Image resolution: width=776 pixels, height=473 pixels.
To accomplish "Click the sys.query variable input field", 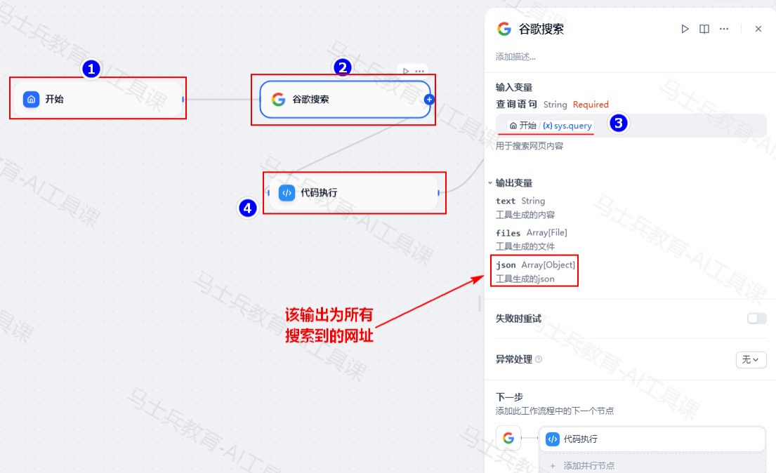I will [631, 126].
